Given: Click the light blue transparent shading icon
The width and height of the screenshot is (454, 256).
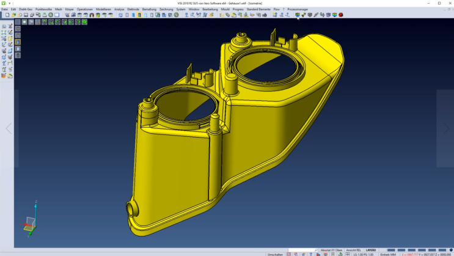Looking at the screenshot, I should coord(145,15).
